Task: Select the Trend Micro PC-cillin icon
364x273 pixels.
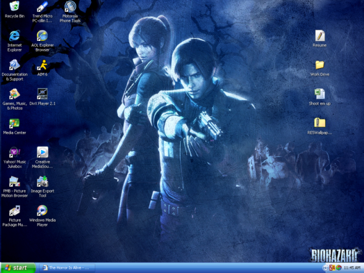Action: (42, 7)
